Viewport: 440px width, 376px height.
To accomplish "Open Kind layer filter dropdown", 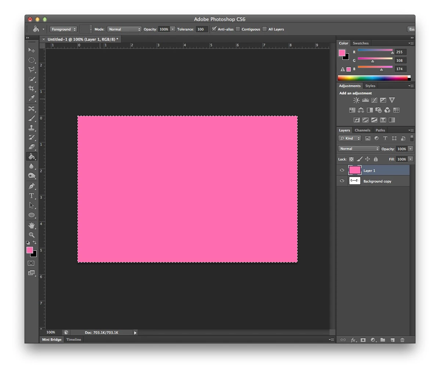I will pyautogui.click(x=350, y=138).
